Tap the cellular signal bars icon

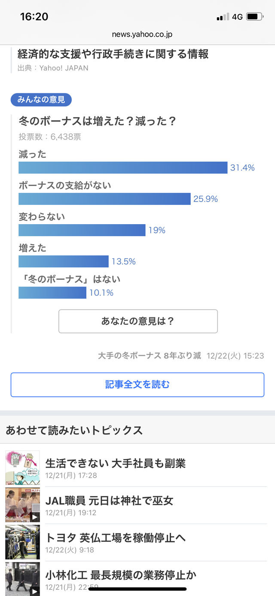tap(223, 17)
